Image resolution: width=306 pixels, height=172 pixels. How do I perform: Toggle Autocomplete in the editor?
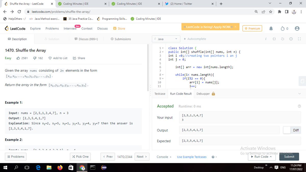[195, 39]
